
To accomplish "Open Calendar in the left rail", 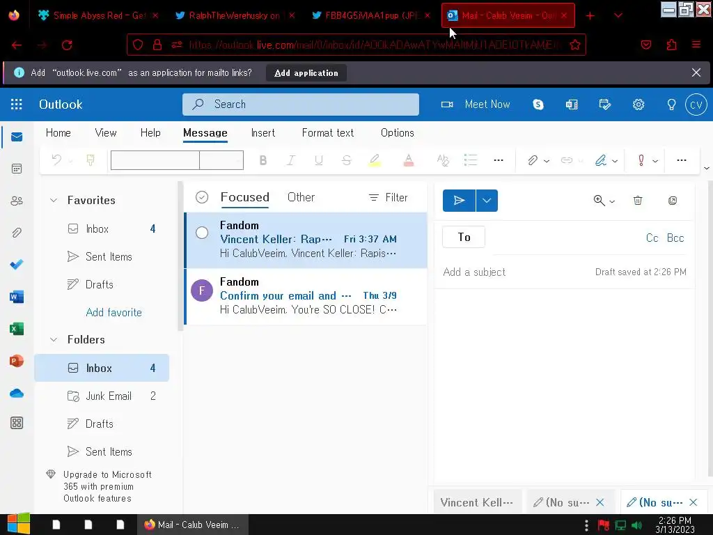I will 17,169.
